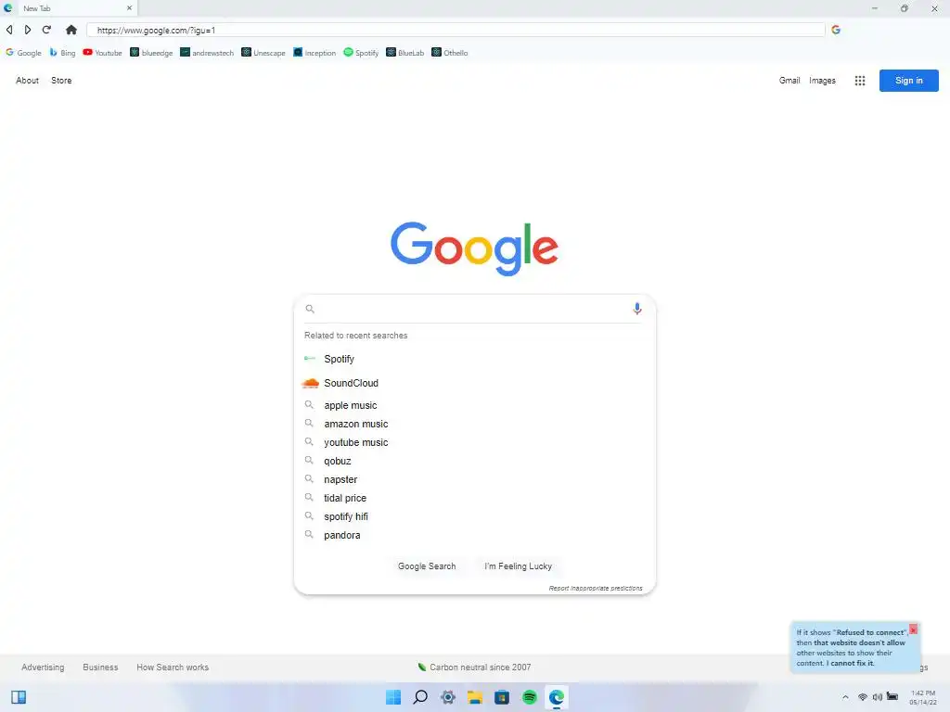Open the andrewstech bookmark
This screenshot has height=712, width=950.
pos(207,53)
